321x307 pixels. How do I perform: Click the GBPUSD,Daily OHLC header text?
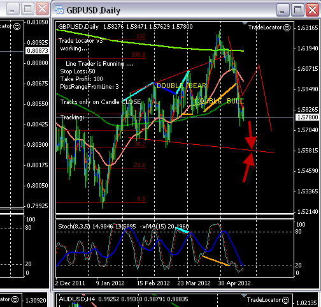point(125,27)
